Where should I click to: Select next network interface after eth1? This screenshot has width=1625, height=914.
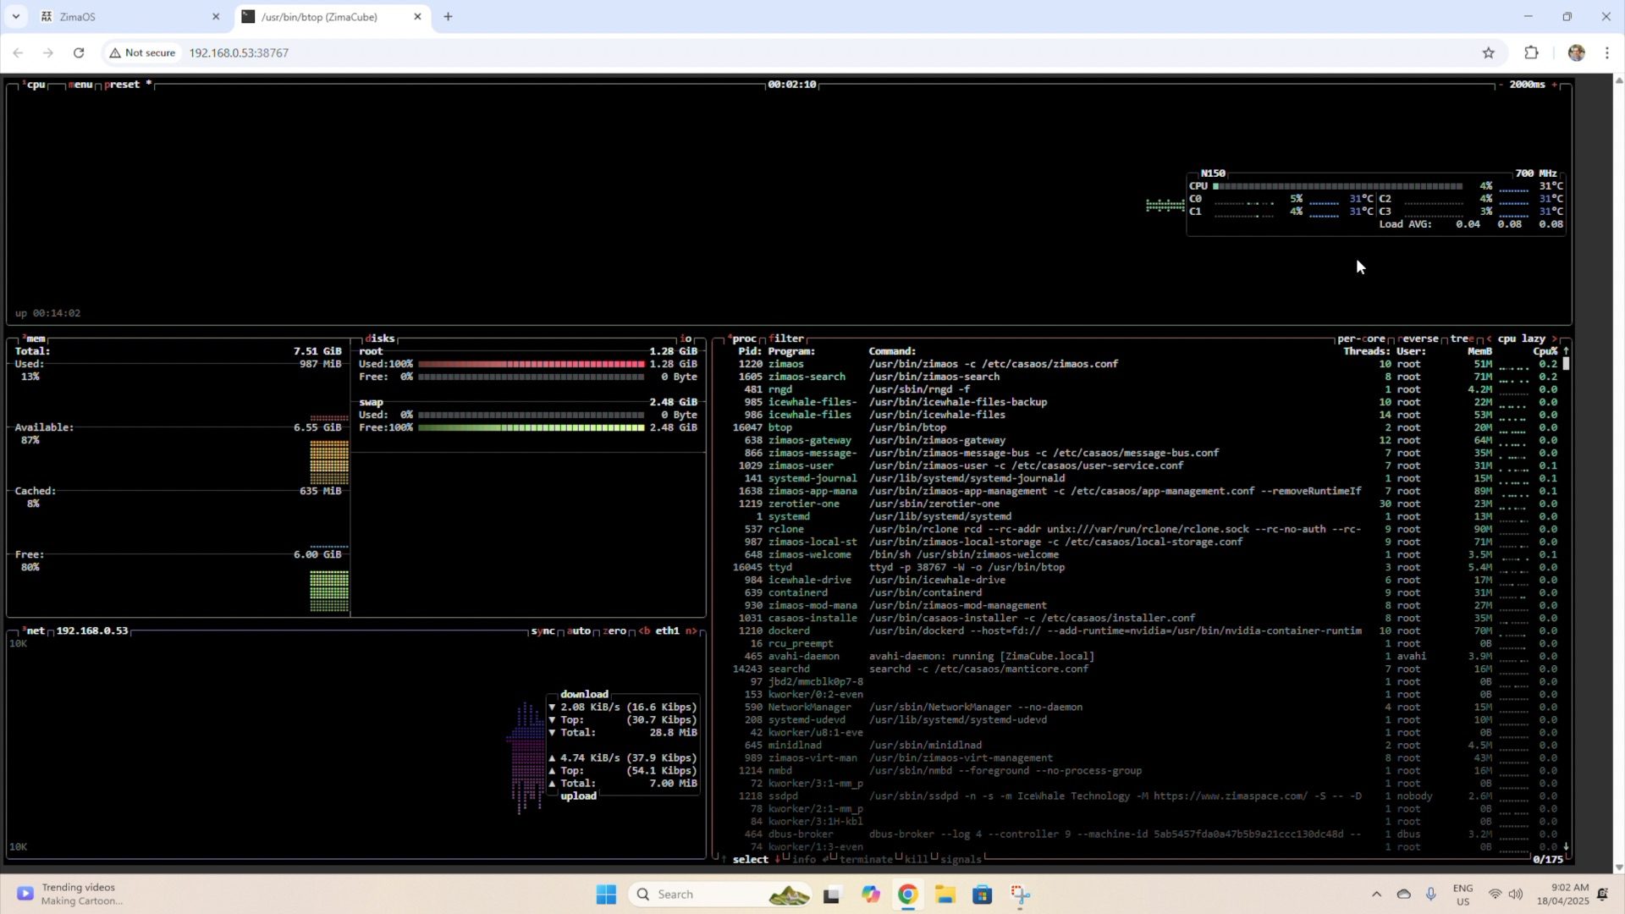(693, 631)
